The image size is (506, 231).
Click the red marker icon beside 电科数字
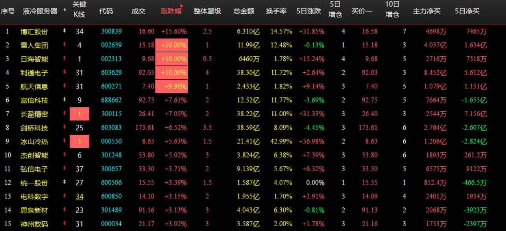65,196
